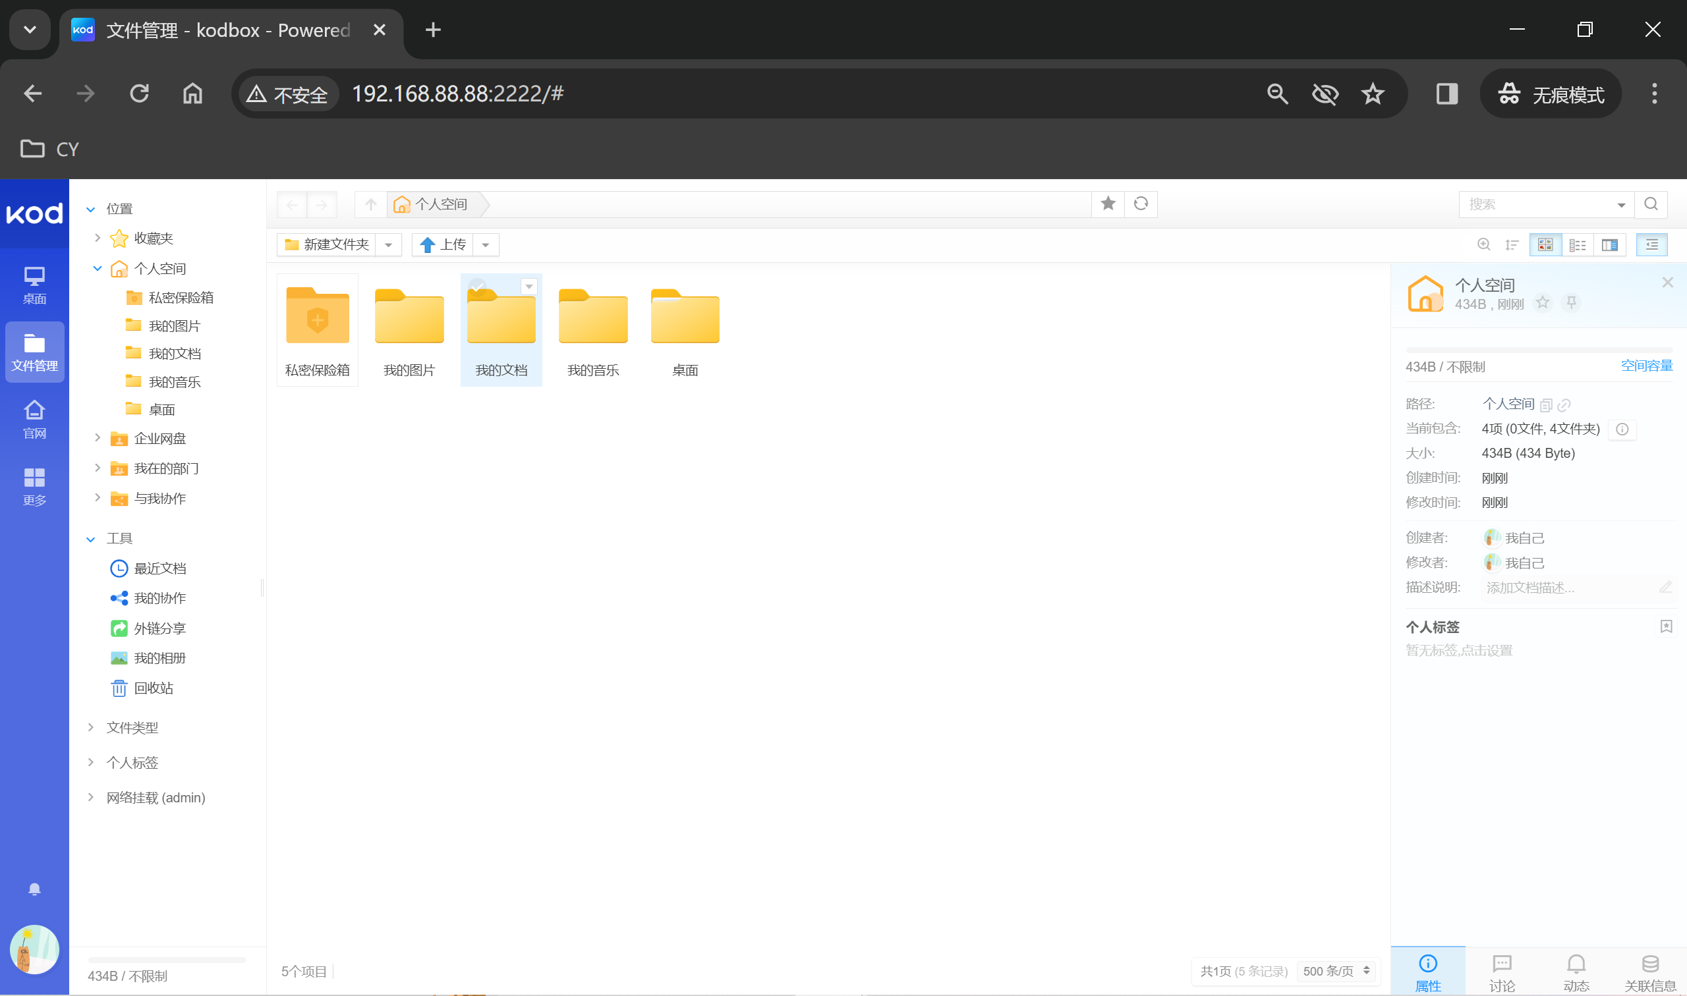Open 我的相册 in tools tree

pos(148,659)
